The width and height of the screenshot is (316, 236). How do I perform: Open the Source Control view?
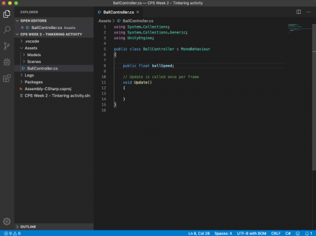pos(7,46)
